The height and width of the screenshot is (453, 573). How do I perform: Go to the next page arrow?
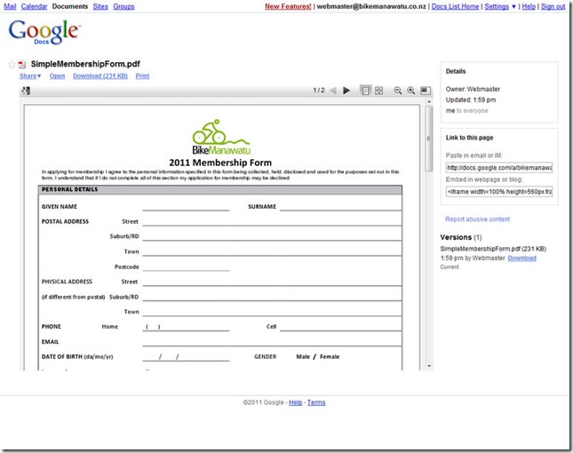348,91
